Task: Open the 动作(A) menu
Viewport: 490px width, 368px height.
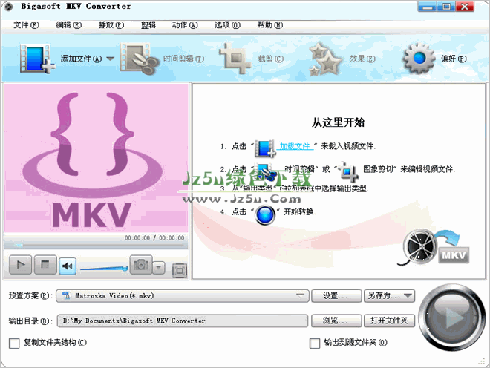Action: click(x=185, y=25)
